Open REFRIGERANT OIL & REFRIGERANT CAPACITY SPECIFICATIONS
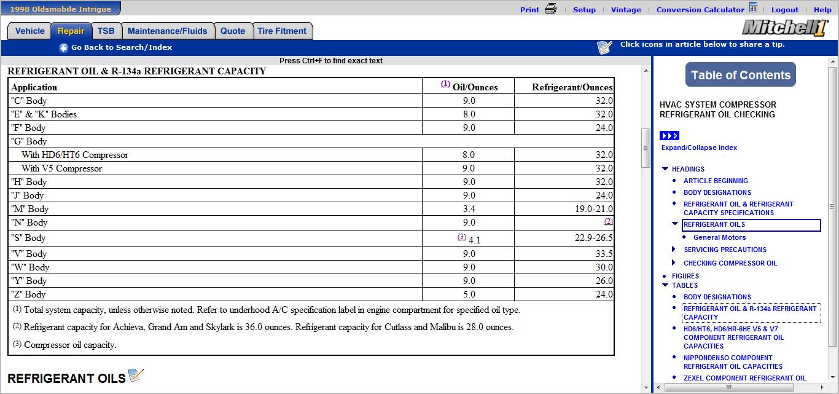 (738, 208)
